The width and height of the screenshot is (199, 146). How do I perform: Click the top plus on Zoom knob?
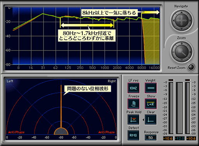coord(182,43)
